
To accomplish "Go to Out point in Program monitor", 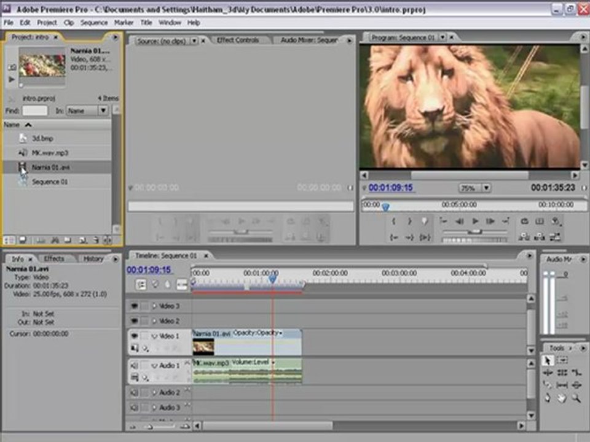I will 410,237.
